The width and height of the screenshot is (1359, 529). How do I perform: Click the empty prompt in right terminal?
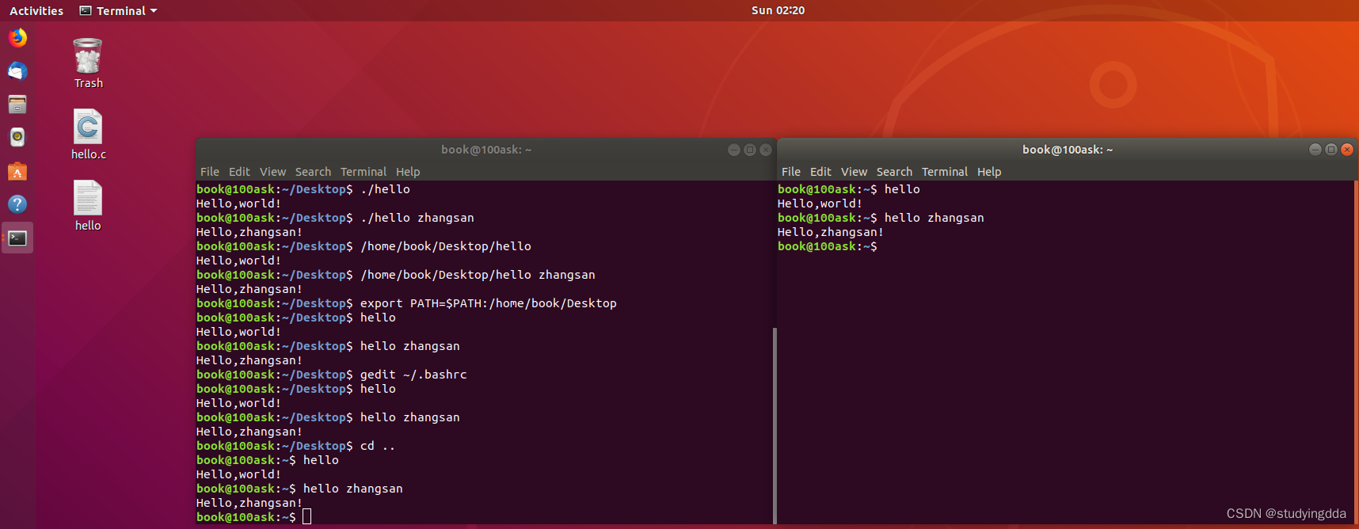[x=828, y=246]
